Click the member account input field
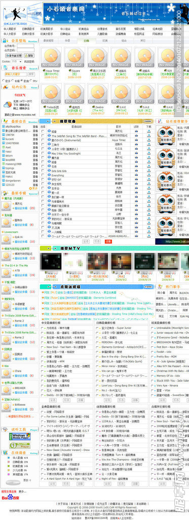 pyautogui.click(x=26, y=46)
